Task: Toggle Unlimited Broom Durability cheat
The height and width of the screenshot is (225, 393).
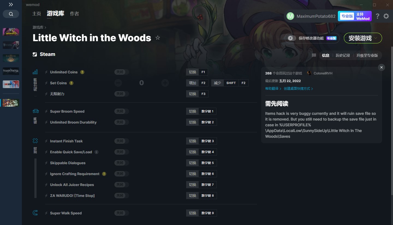Action: pos(121,122)
